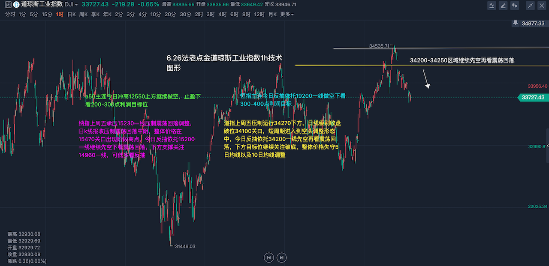This screenshot has width=549, height=266.
Task: Click the candlestick chart type icon
Action: pyautogui.click(x=515, y=6)
